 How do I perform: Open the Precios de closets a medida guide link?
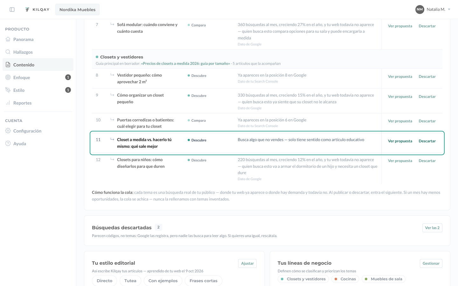[x=185, y=64]
